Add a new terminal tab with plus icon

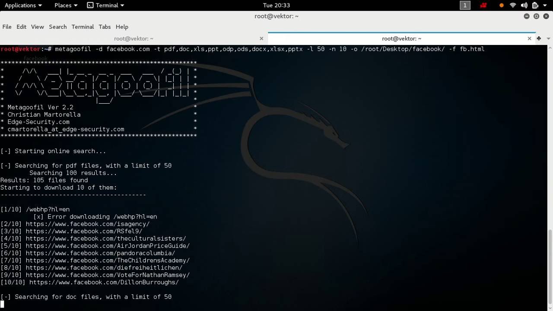click(x=539, y=38)
